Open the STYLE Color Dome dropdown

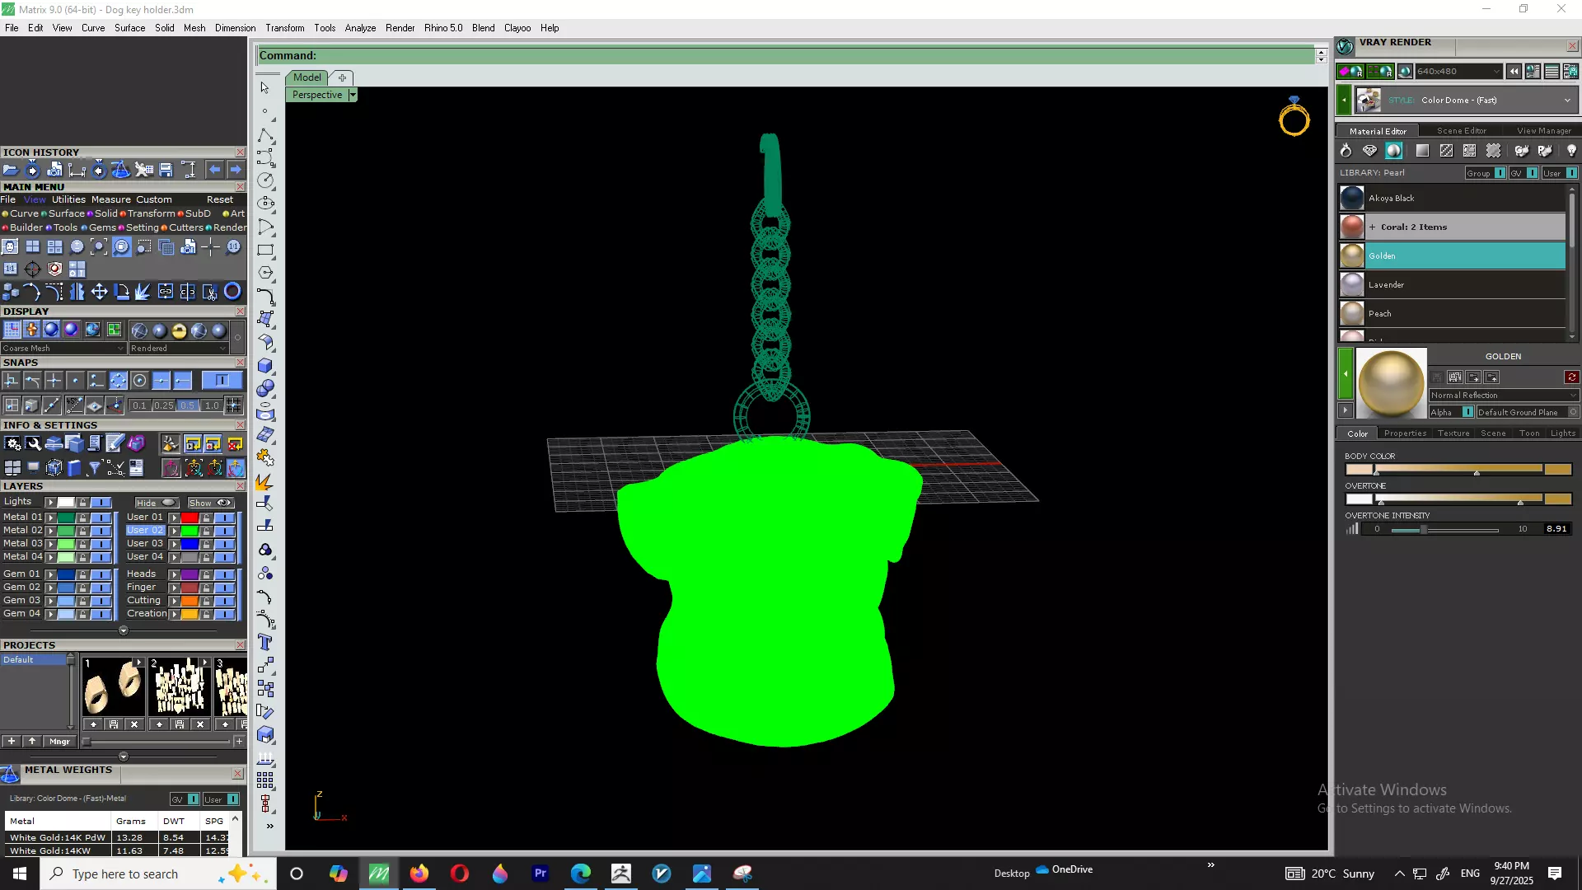(1566, 101)
